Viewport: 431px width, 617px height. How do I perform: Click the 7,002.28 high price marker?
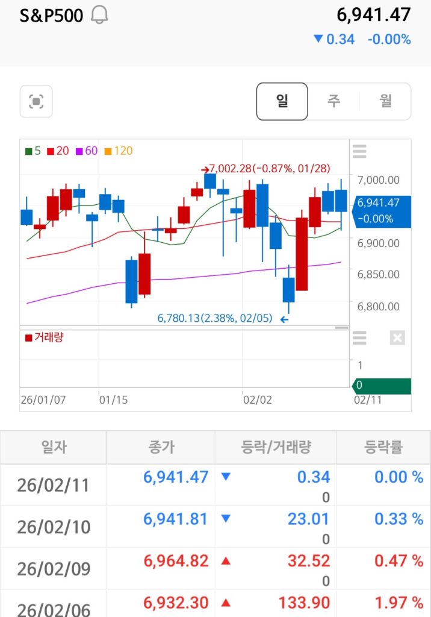(x=266, y=169)
